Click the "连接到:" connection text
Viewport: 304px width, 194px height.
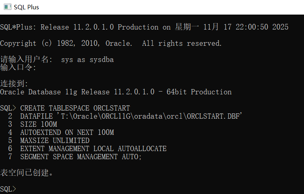tap(14, 84)
